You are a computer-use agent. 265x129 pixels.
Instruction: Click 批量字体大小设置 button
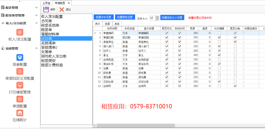(172, 17)
